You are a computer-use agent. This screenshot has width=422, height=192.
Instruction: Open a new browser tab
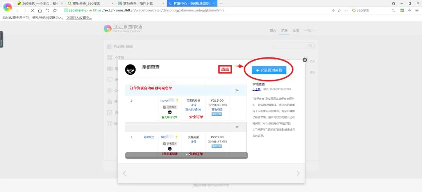(x=221, y=3)
